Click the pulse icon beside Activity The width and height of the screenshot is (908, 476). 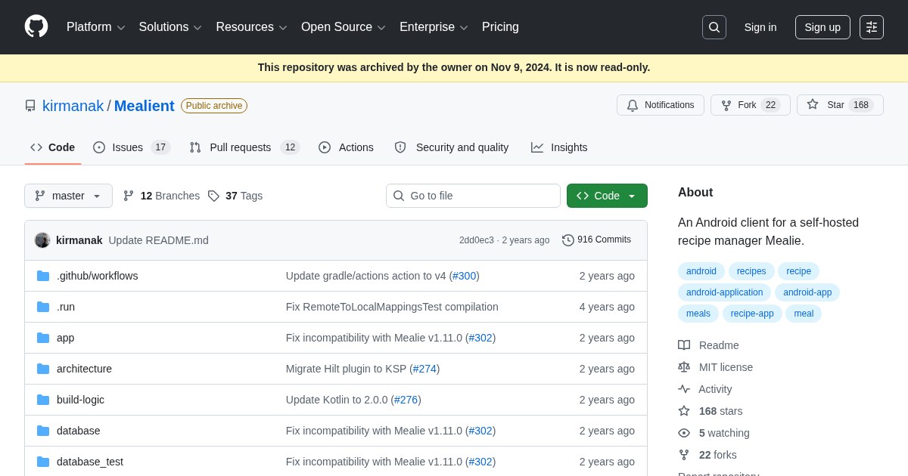point(684,389)
